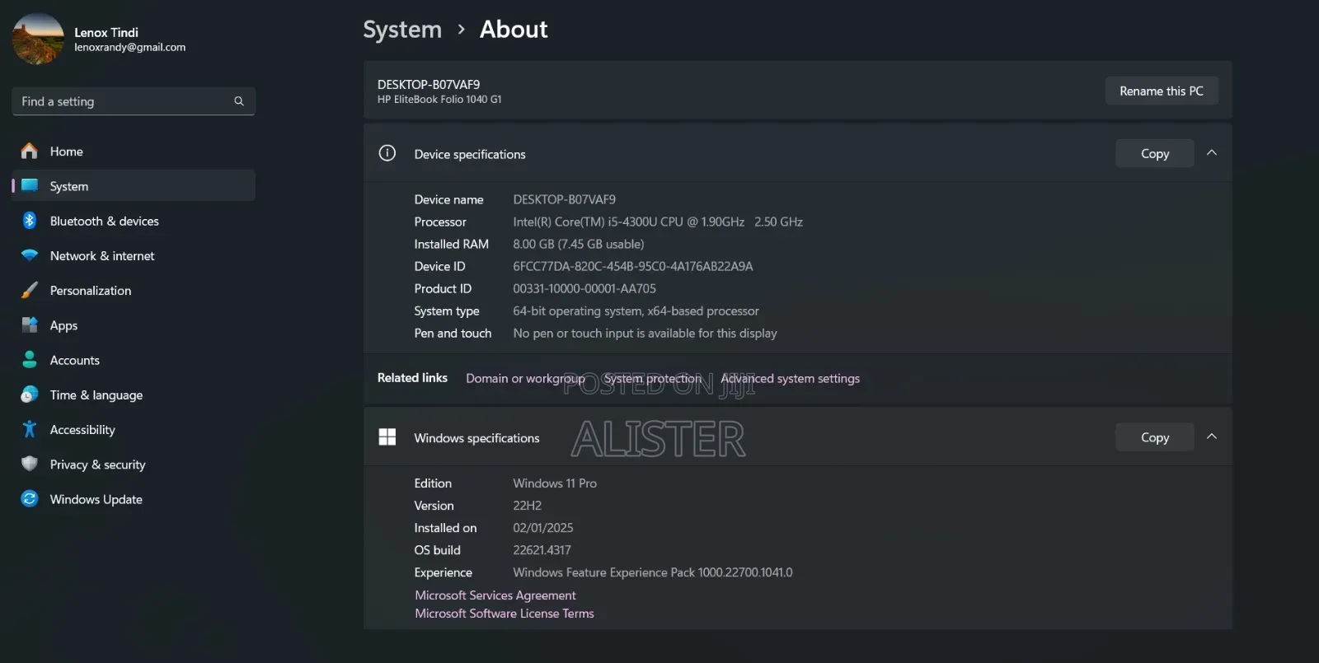Open Bluetooth & devices settings
Viewport: 1319px width, 663px height.
click(134, 221)
